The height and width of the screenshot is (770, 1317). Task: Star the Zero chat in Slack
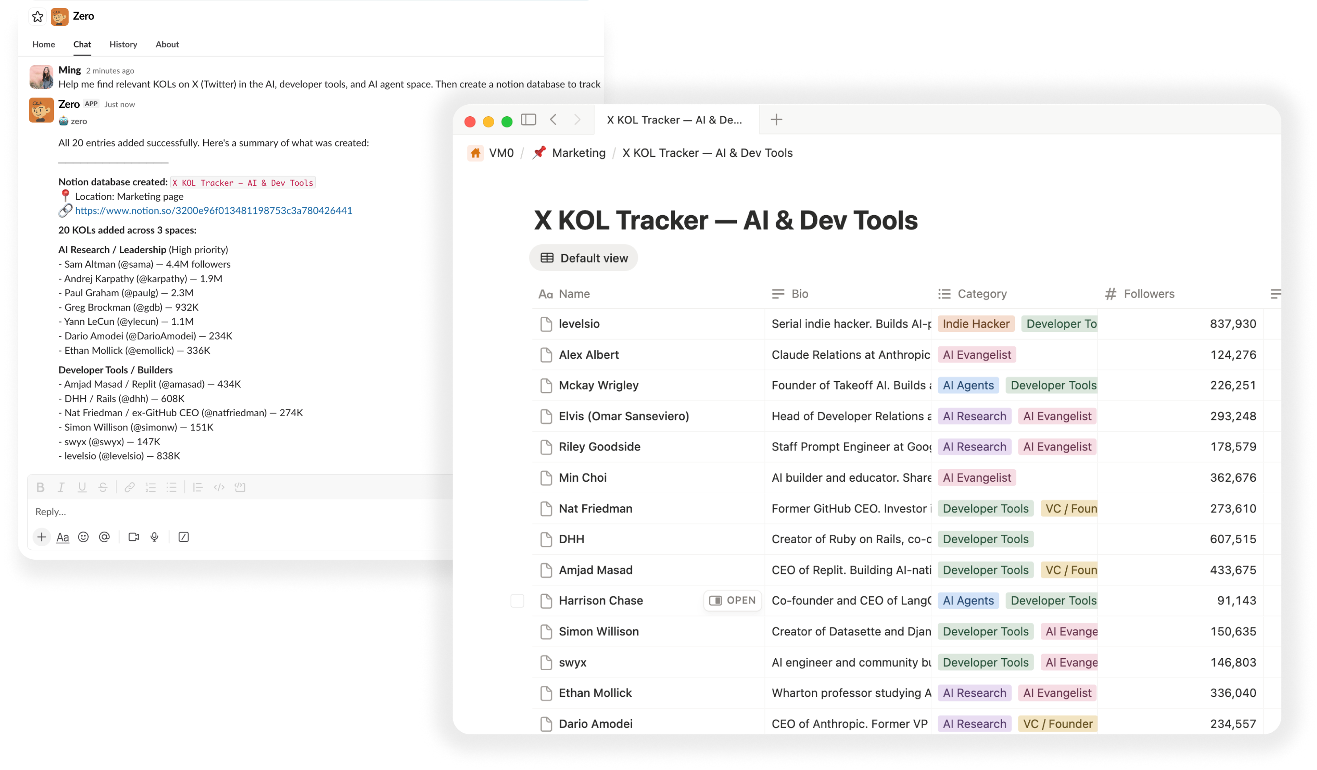(37, 16)
